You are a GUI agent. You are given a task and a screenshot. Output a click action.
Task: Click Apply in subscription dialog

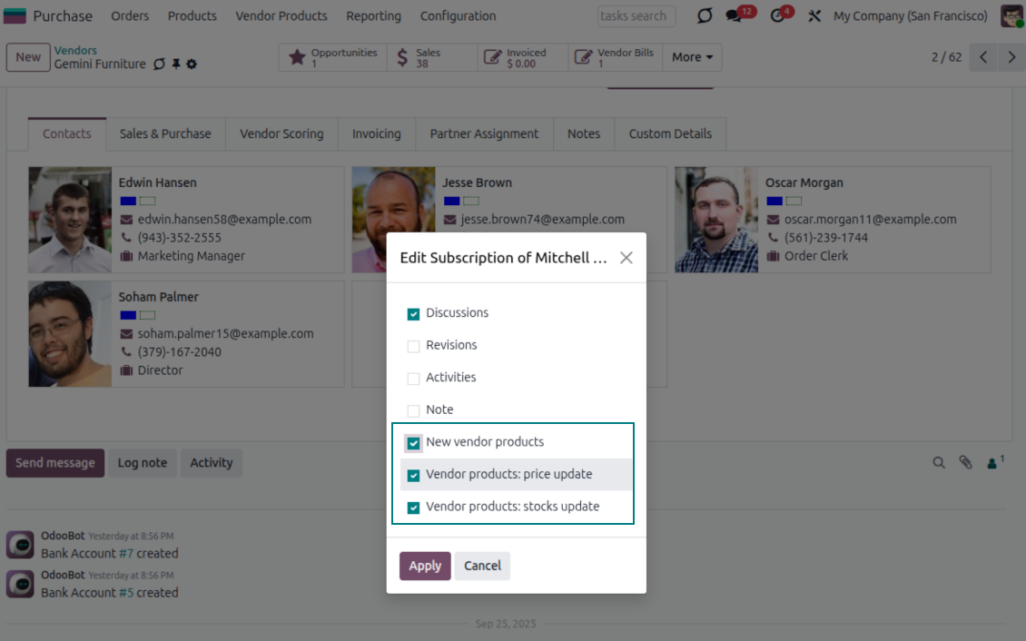425,566
